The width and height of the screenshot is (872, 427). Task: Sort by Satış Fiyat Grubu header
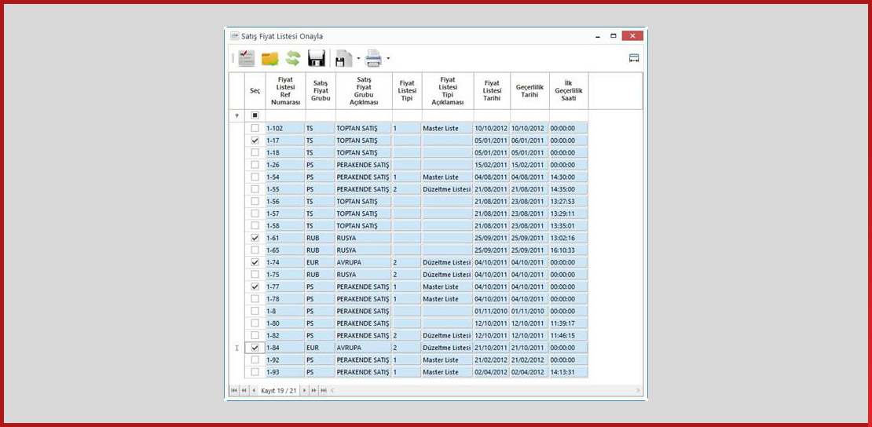[x=321, y=90]
